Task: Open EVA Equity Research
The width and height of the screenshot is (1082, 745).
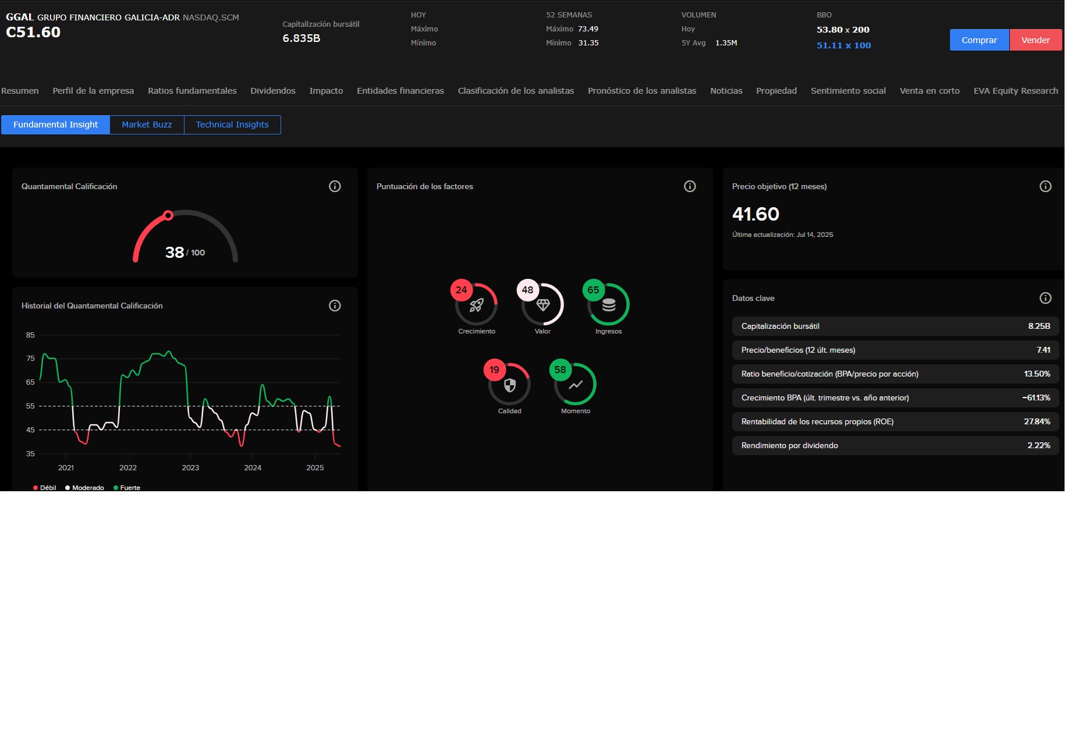Action: click(x=1016, y=91)
